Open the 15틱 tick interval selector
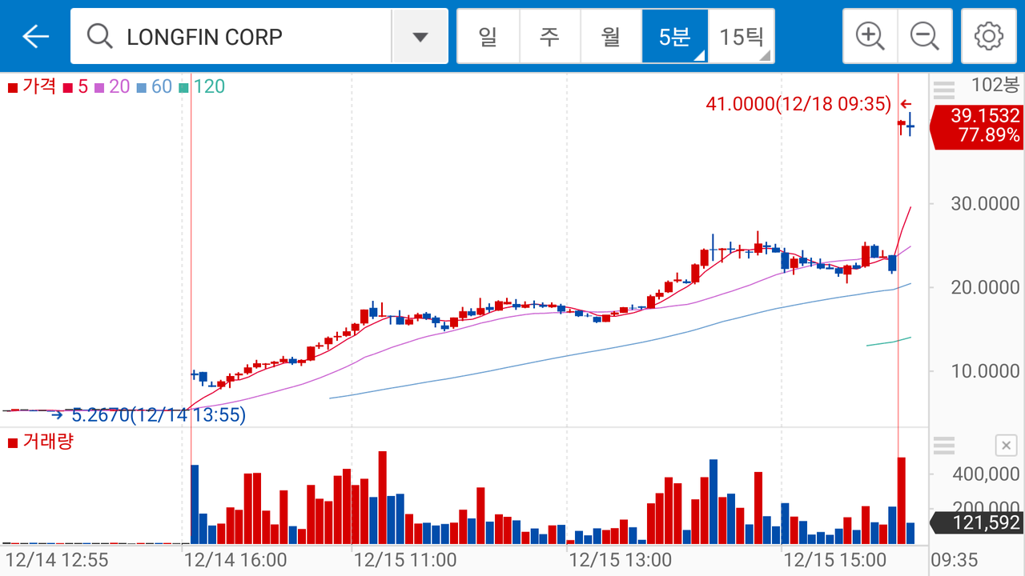The height and width of the screenshot is (576, 1025). pyautogui.click(x=742, y=37)
